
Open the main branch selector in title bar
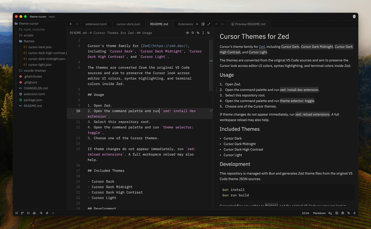(x=52, y=17)
